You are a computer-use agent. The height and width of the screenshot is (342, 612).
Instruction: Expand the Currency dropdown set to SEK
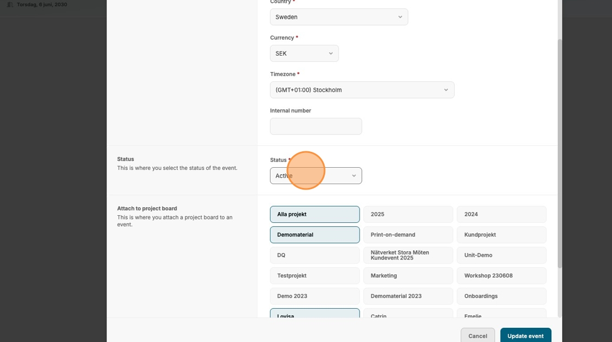[x=304, y=54]
